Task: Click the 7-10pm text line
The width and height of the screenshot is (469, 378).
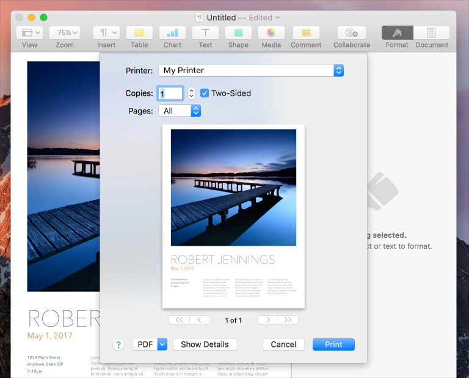Action: tap(35, 371)
